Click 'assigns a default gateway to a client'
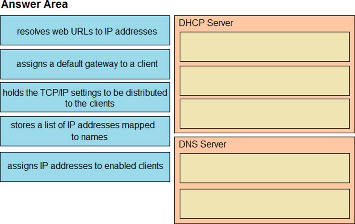This screenshot has width=355, height=224. (x=85, y=64)
